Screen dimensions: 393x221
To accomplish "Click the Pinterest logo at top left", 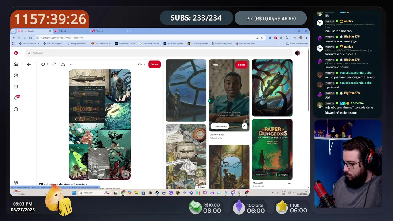I will click(16, 53).
